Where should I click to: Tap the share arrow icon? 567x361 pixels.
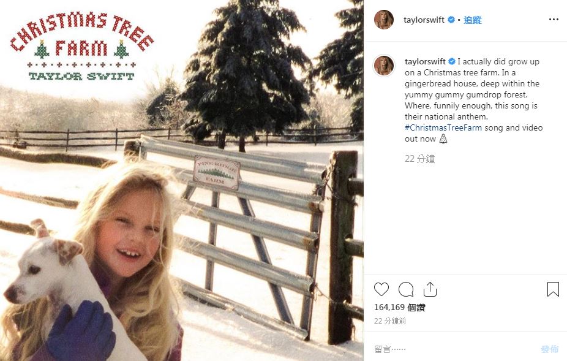coord(430,289)
